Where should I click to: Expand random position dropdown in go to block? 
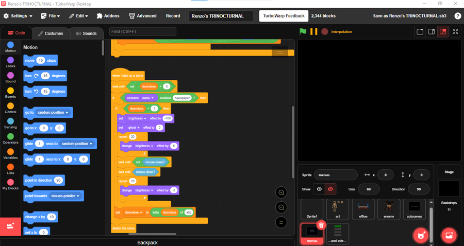click(53, 113)
